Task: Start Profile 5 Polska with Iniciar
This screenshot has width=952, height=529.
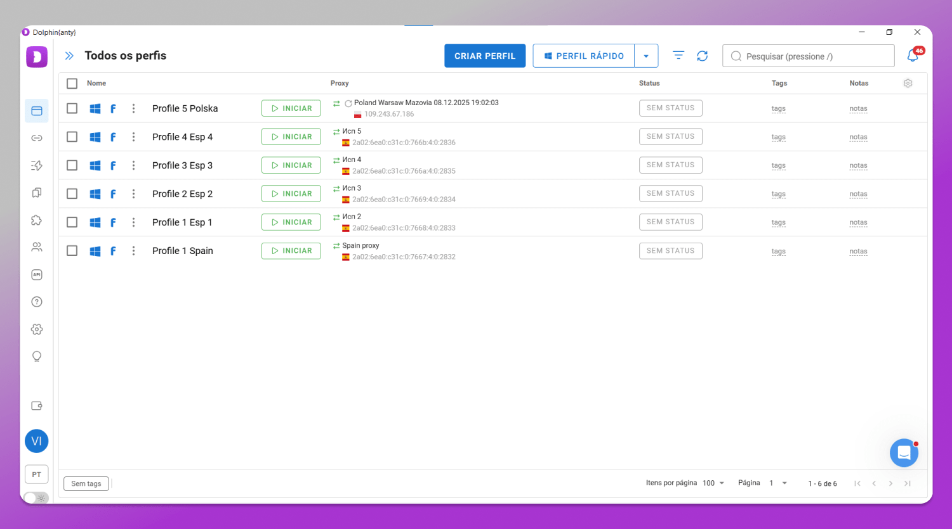Action: 291,108
